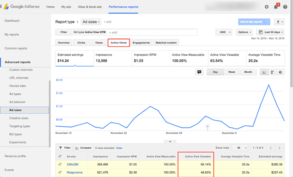293x177 pixels.
Task: Open the My ads menu
Action: coord(66,7)
